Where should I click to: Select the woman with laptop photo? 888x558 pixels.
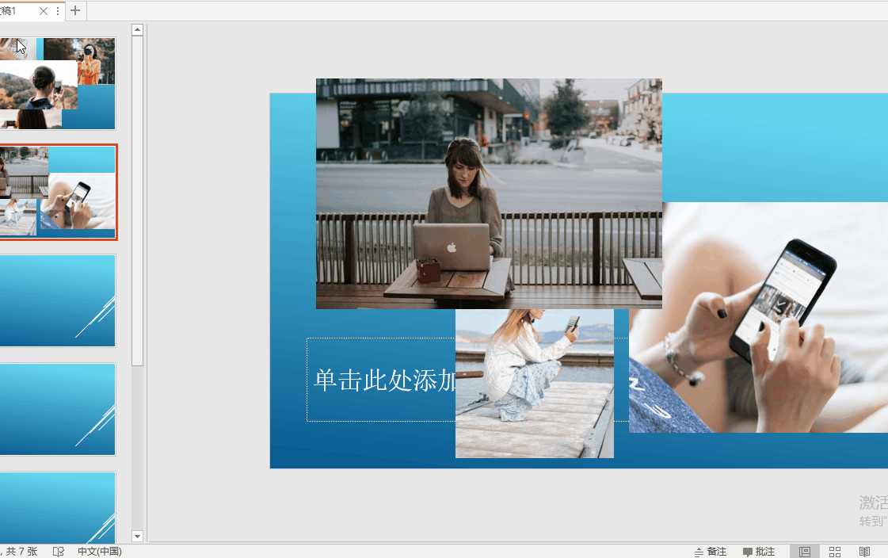click(489, 193)
